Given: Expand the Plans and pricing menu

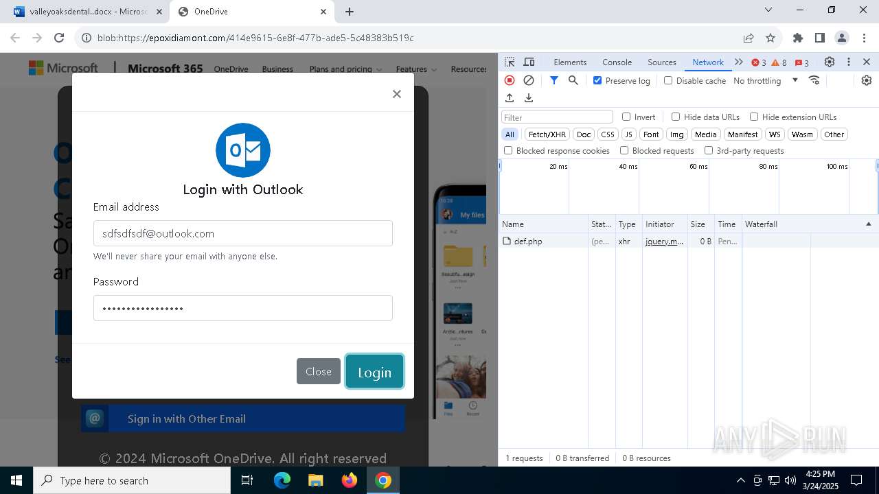Looking at the screenshot, I should pyautogui.click(x=345, y=69).
